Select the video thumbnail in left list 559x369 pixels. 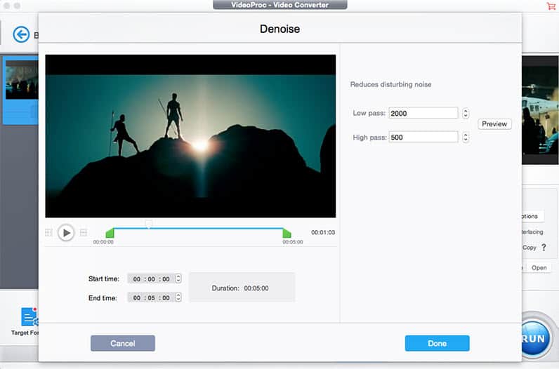22,80
